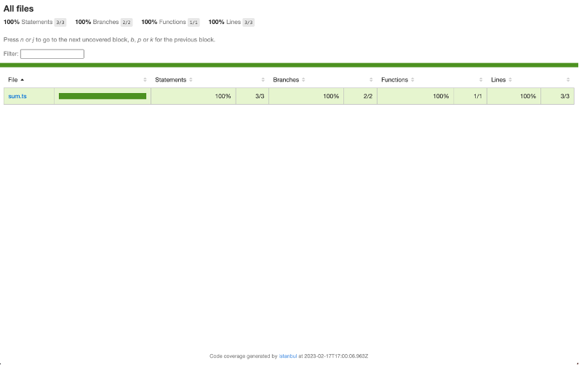
Task: Open the sum.ts file coverage report
Action: 17,96
